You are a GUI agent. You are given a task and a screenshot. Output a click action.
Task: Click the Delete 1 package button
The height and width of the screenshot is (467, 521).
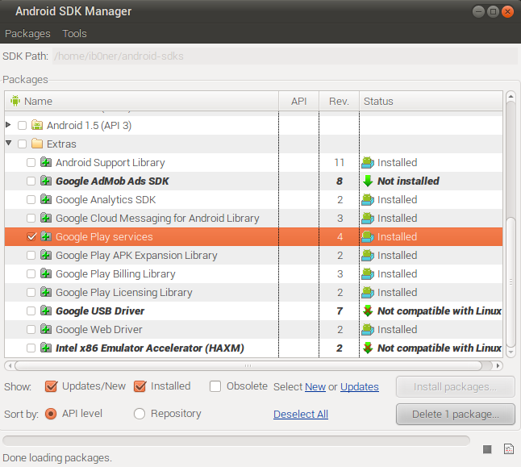click(456, 414)
